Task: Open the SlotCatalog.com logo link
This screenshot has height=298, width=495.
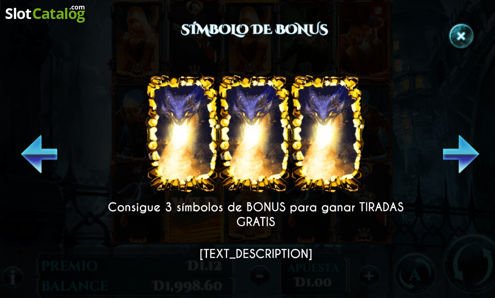Action: (45, 14)
